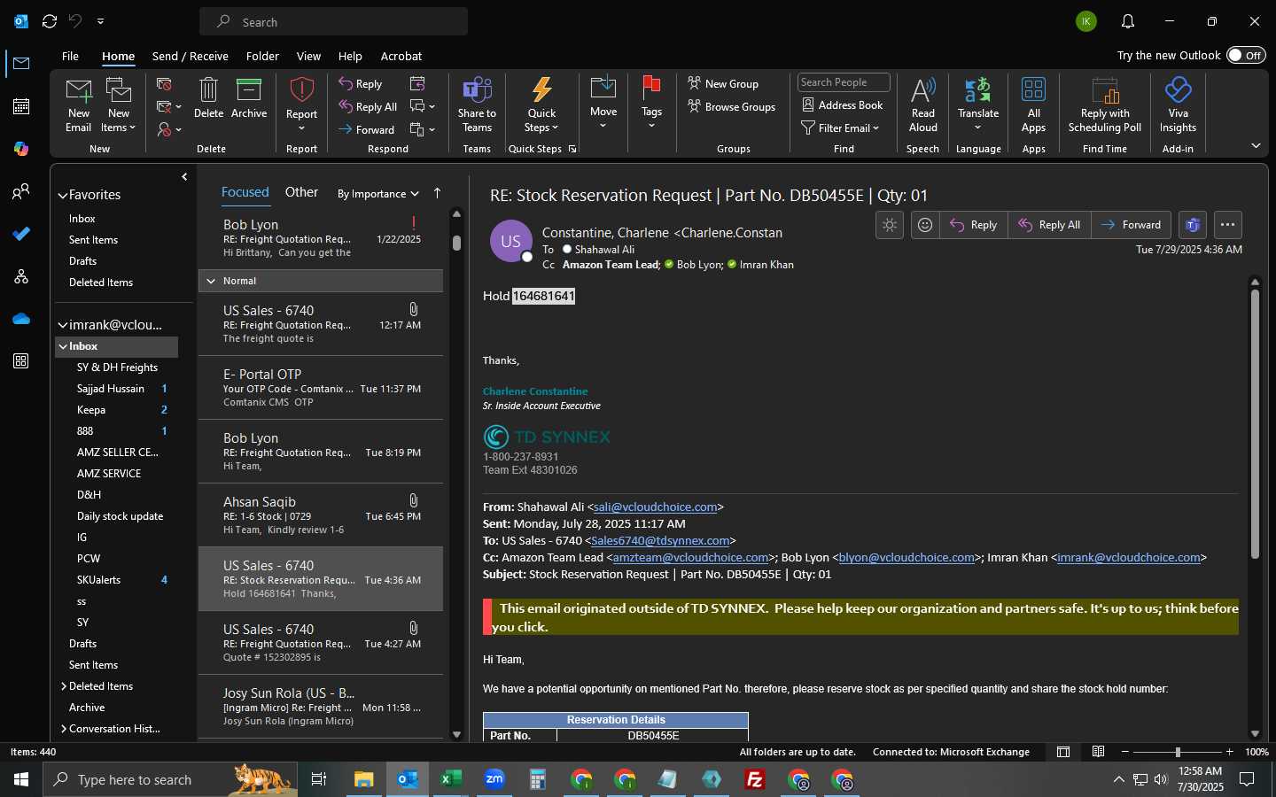Switch to the Folder tab

pyautogui.click(x=262, y=56)
